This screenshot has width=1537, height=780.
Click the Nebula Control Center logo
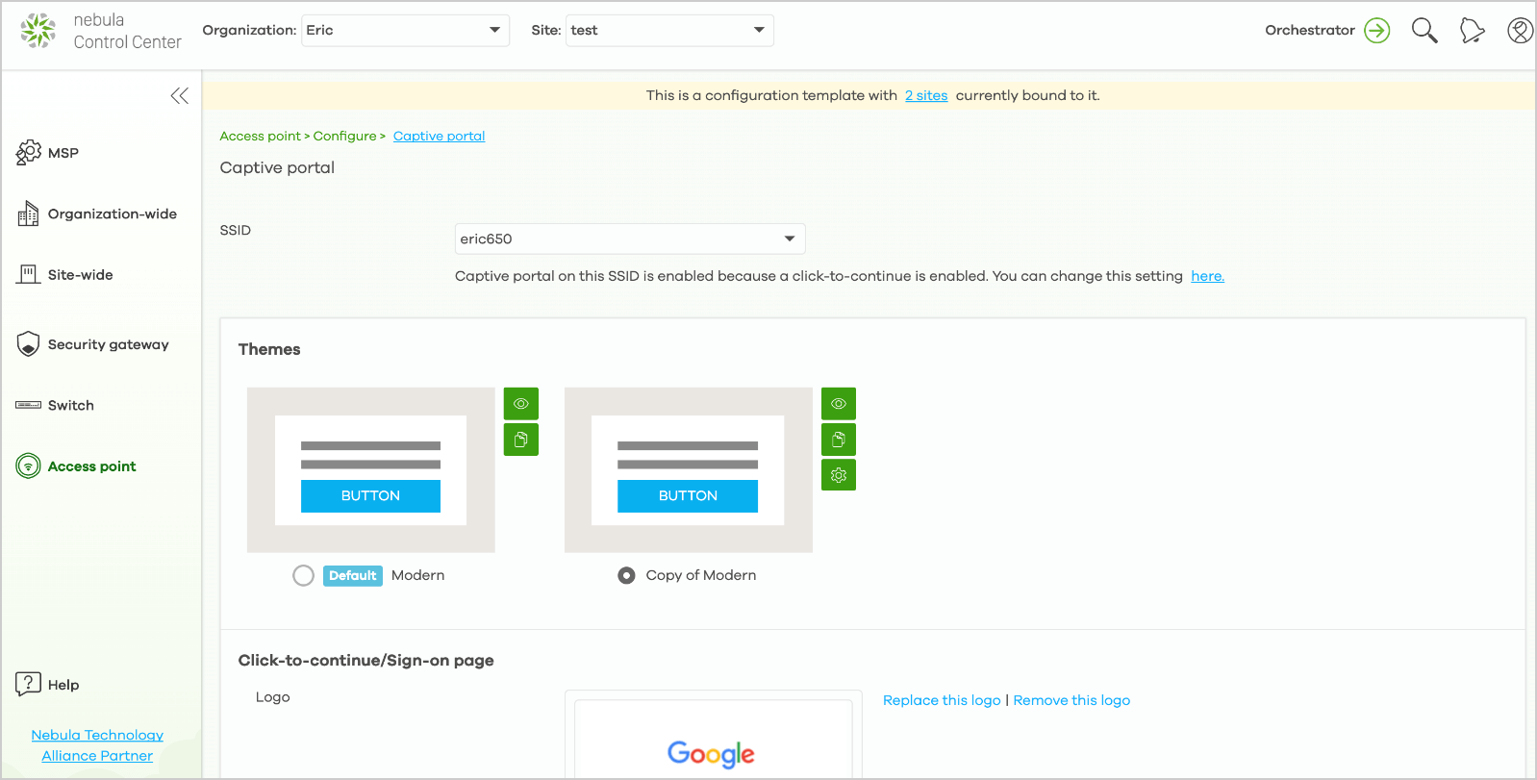click(101, 31)
